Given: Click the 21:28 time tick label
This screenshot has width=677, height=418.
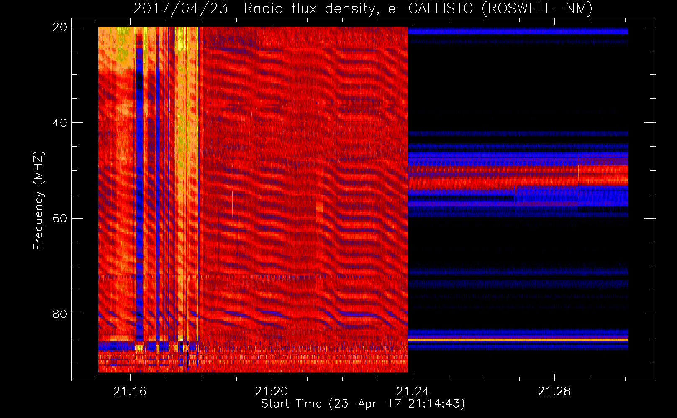Looking at the screenshot, I should coord(554,392).
